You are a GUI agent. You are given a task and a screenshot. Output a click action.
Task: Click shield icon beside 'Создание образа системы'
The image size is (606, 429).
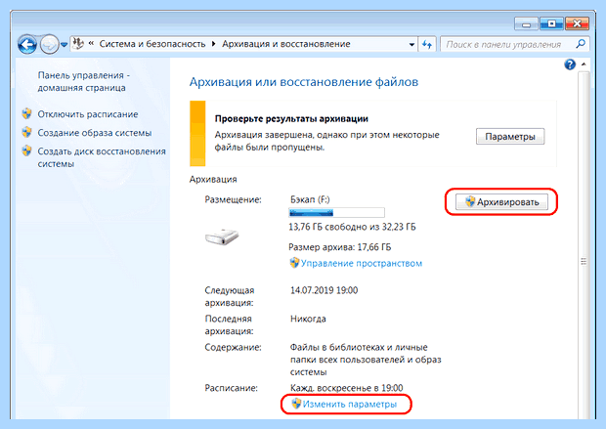point(26,132)
